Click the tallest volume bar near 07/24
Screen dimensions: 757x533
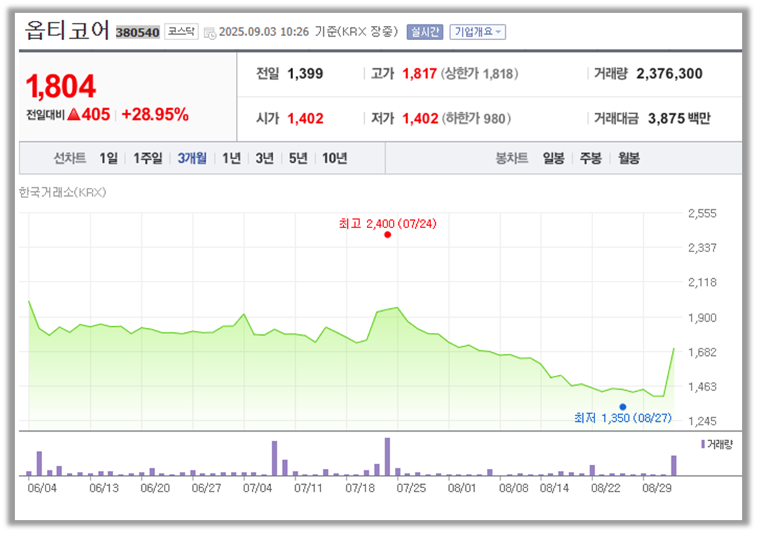pos(387,457)
